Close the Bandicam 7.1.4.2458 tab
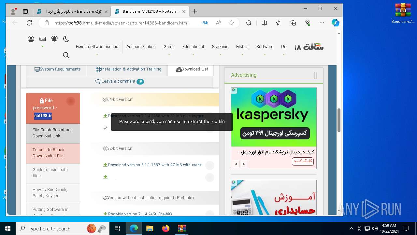The height and width of the screenshot is (235, 417). [184, 11]
